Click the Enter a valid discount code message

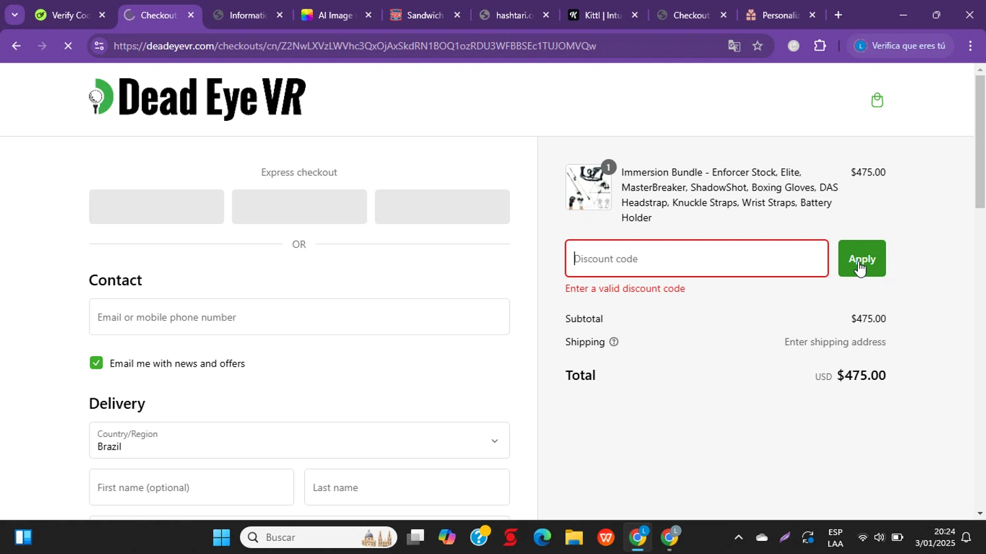click(x=625, y=289)
